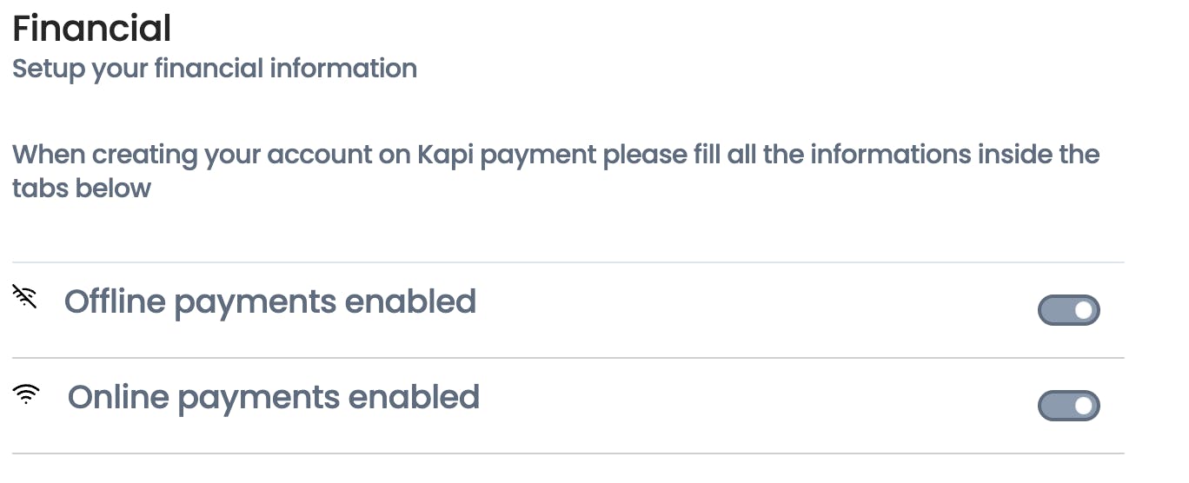
Task: Click empty space in the Offline payments row
Action: [x=756, y=310]
